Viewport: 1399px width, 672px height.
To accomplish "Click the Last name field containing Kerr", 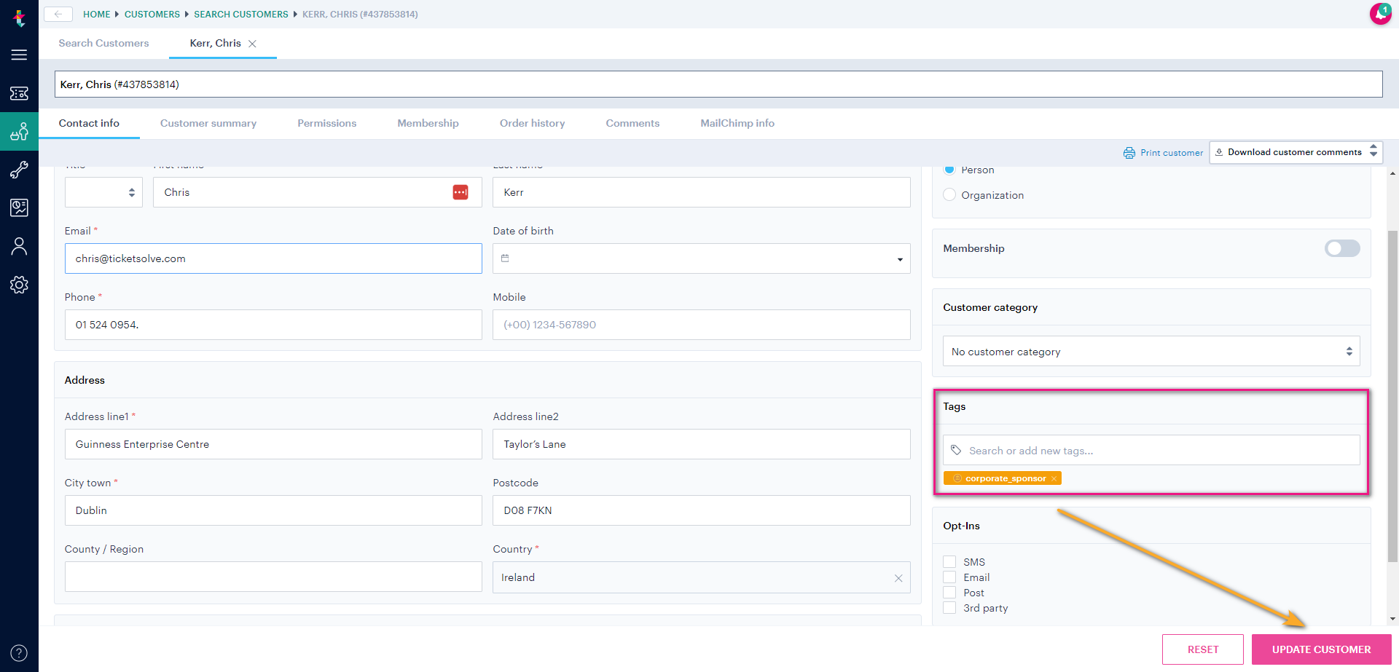I will 702,192.
